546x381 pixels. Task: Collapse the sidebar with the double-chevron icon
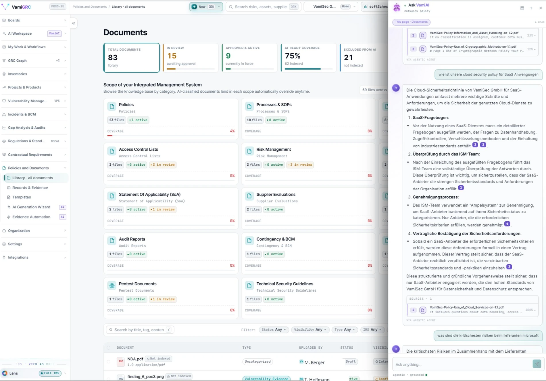pos(74,23)
